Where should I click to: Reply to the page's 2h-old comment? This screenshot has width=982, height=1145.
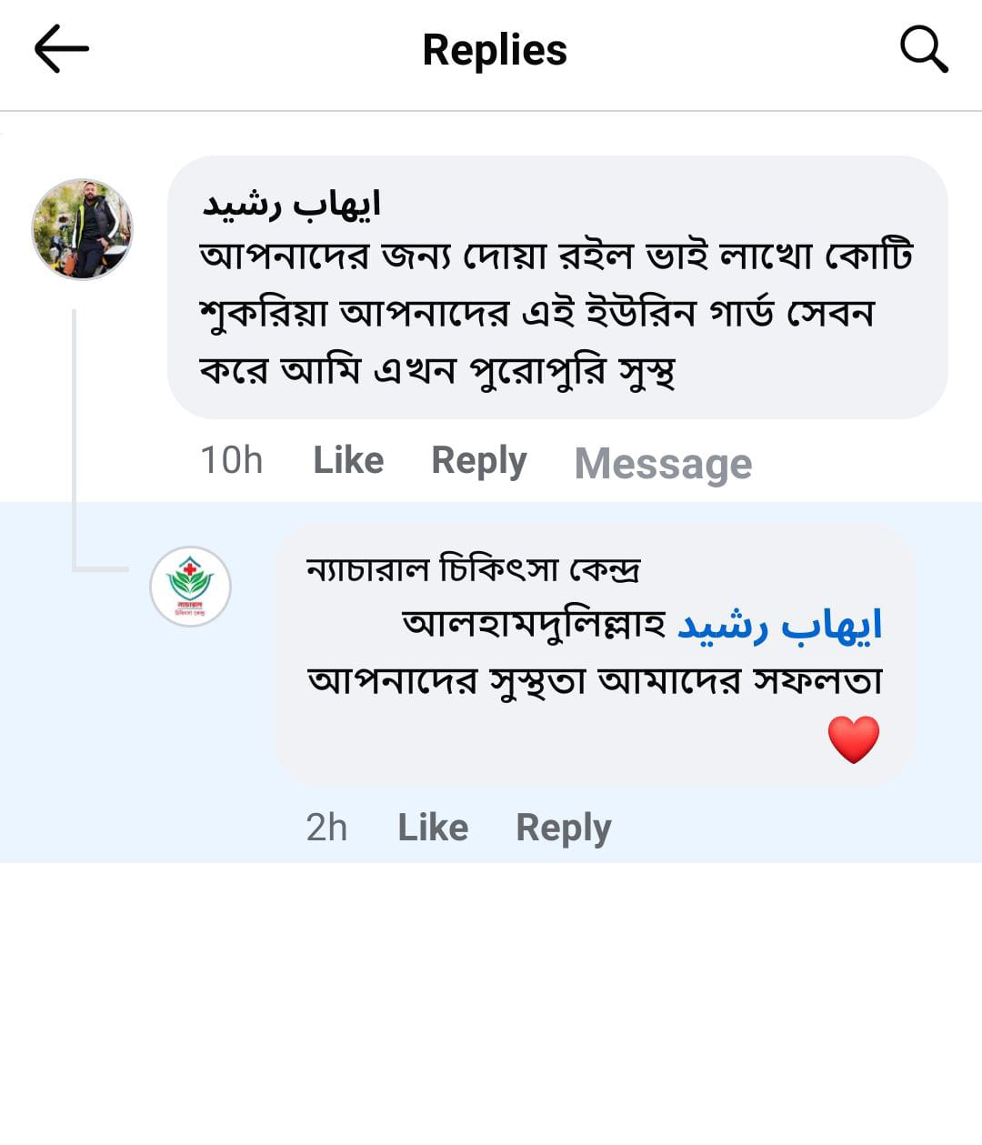pyautogui.click(x=563, y=828)
